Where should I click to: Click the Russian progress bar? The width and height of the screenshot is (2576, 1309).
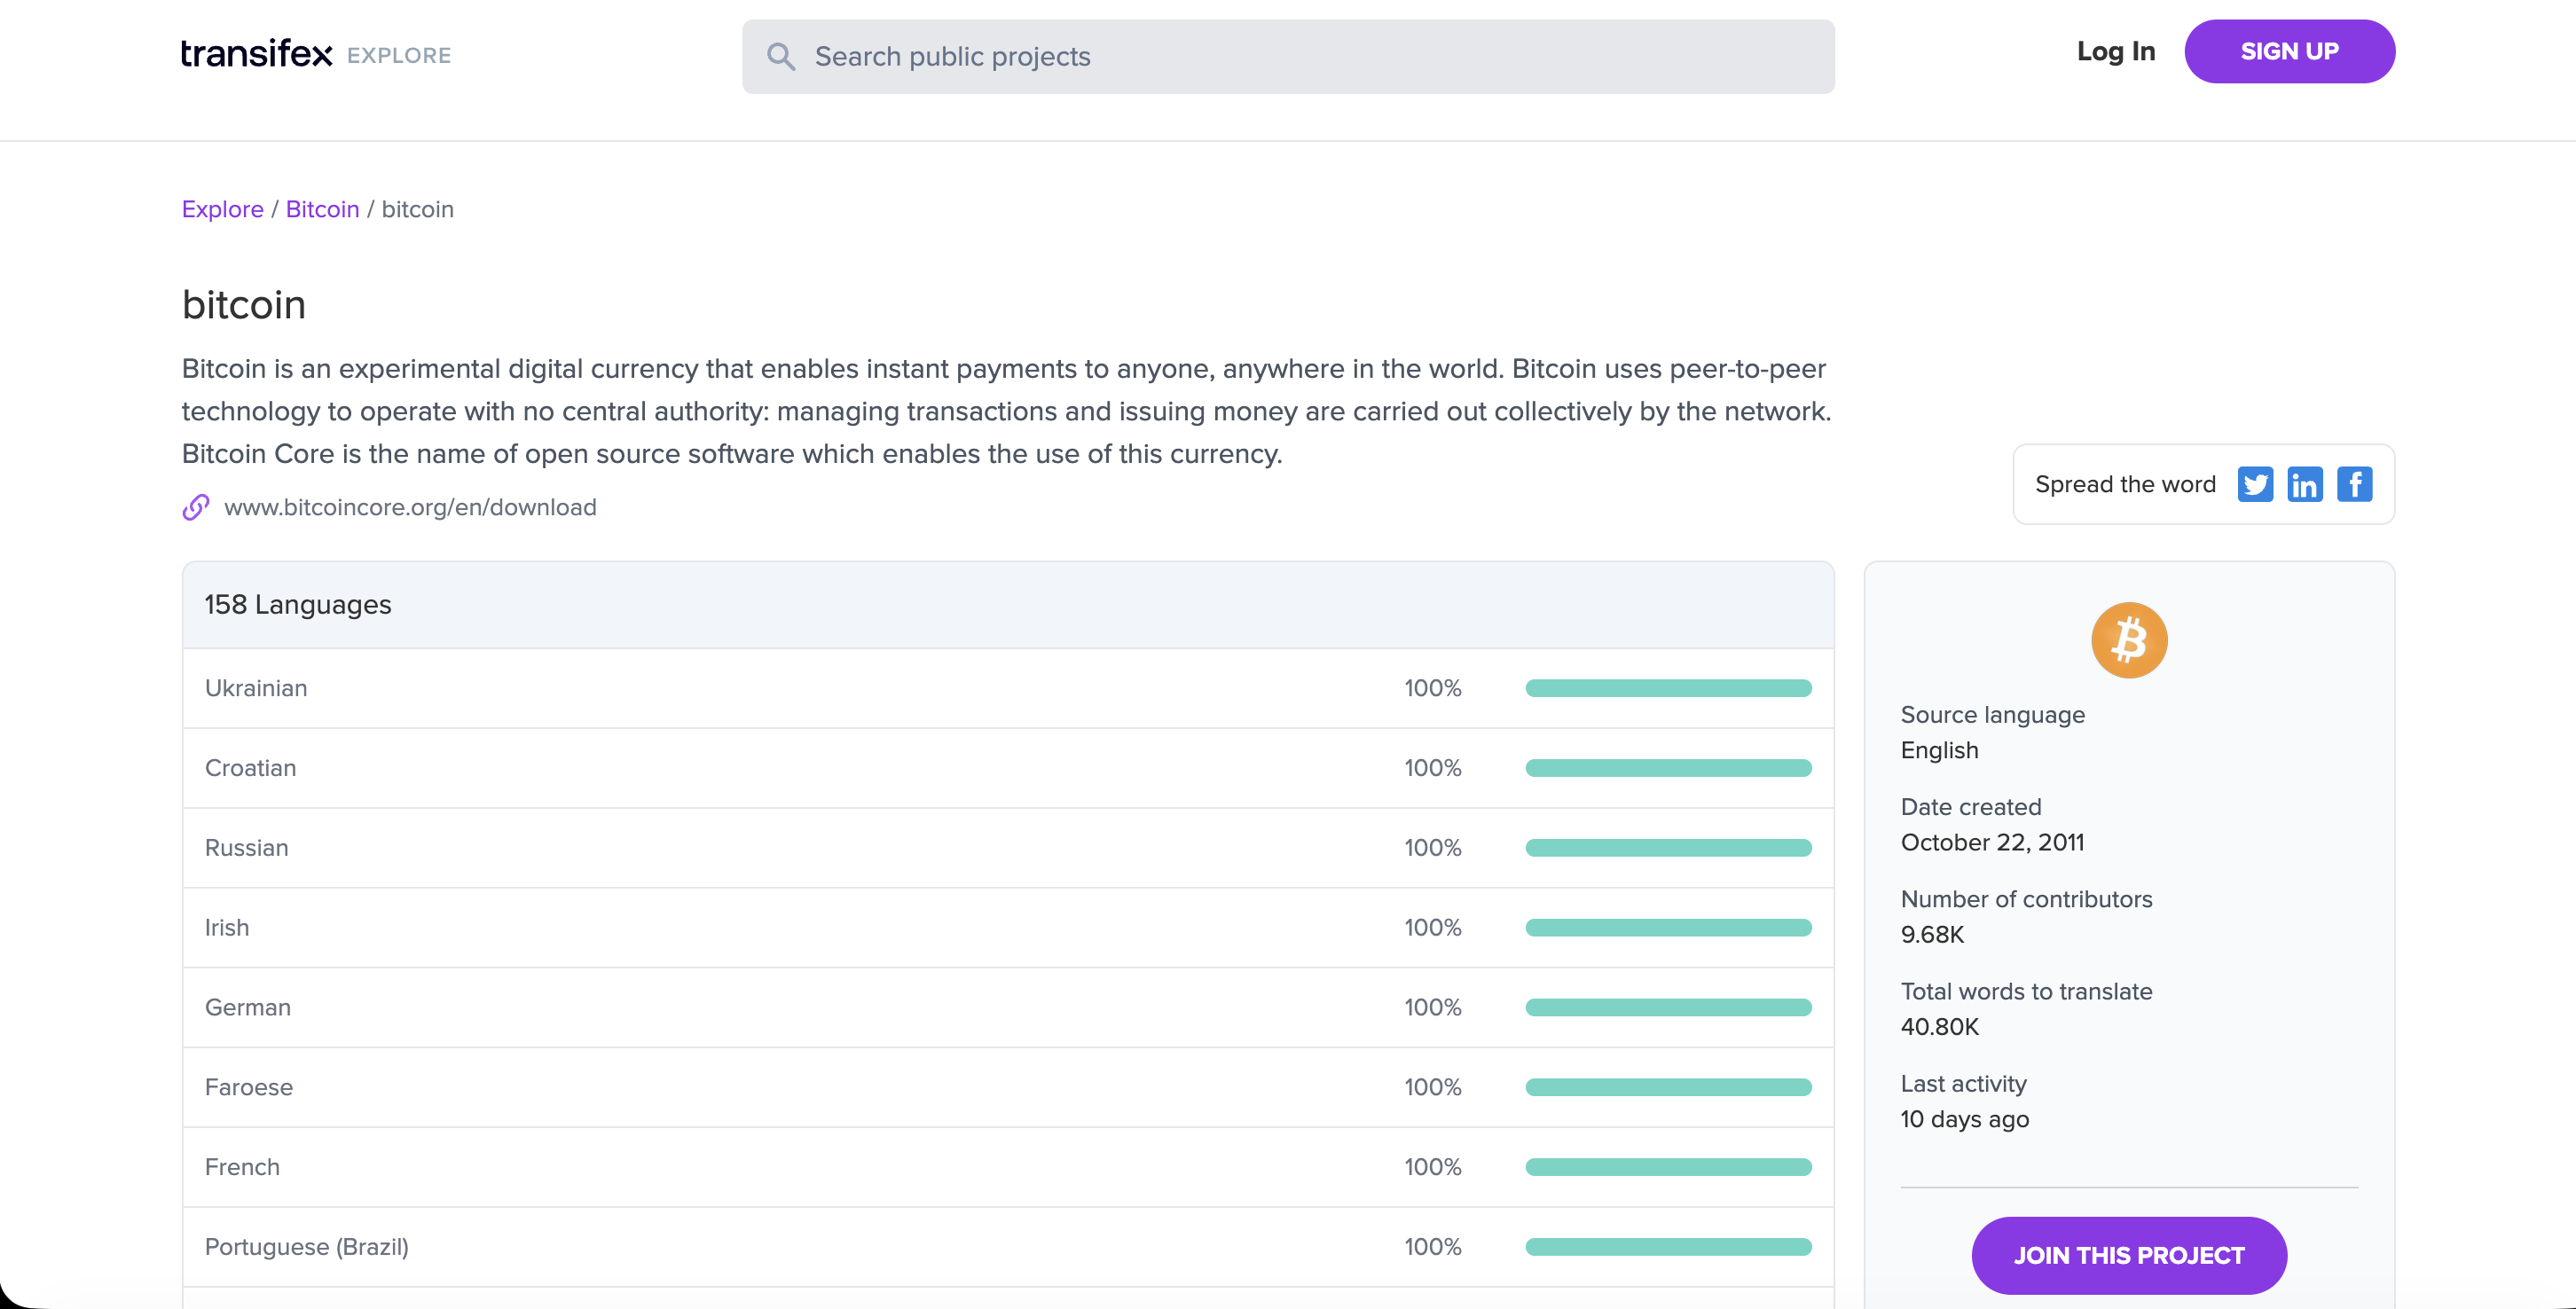[1668, 848]
